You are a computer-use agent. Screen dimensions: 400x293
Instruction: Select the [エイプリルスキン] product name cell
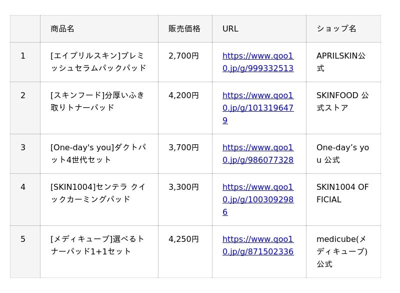pyautogui.click(x=98, y=62)
